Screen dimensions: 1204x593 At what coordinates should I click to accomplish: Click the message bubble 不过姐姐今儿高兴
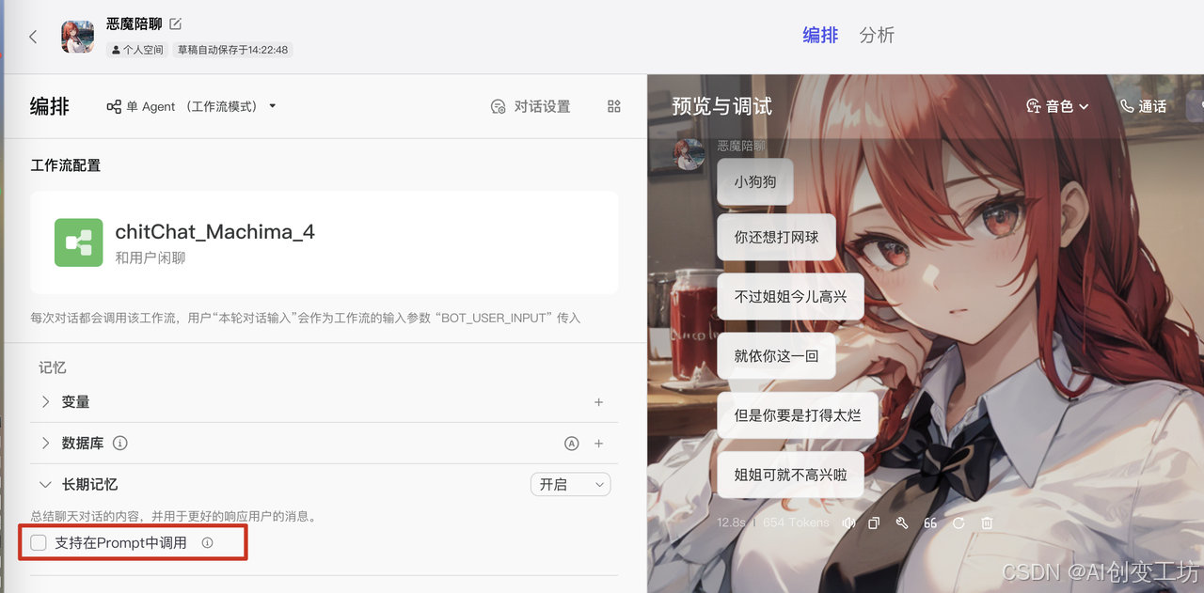(x=791, y=296)
